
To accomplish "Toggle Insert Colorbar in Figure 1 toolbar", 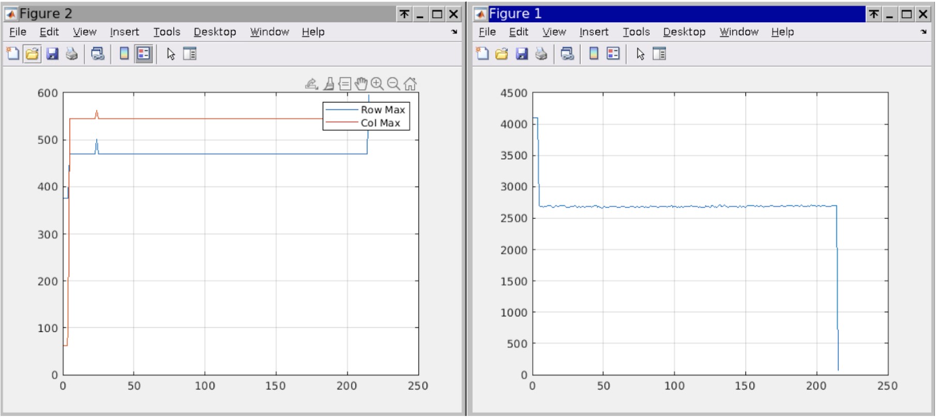I will pos(594,54).
